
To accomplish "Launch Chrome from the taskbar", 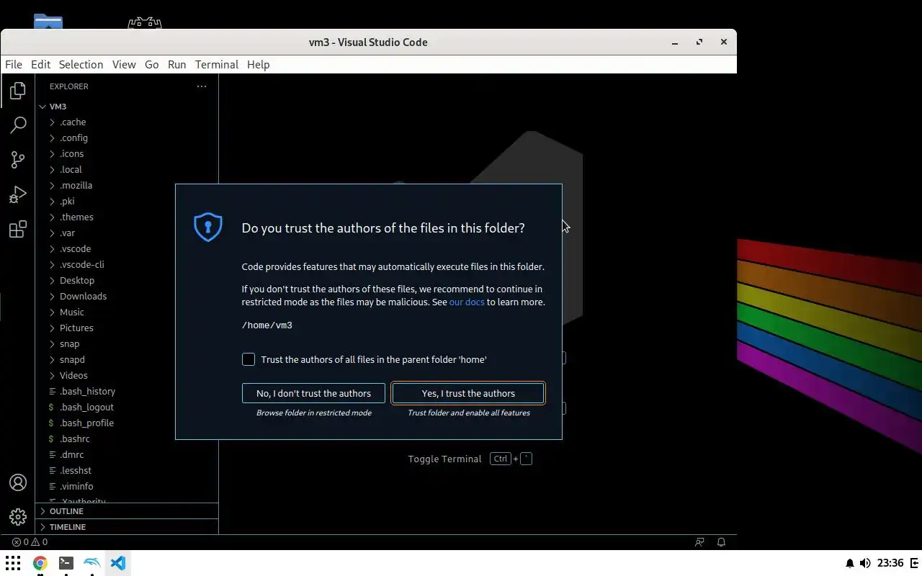I will coord(40,563).
